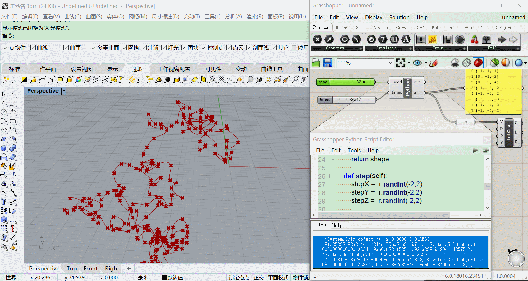528x281 pixels.
Task: Open the 111% zoom level dropdown
Action: [390, 63]
